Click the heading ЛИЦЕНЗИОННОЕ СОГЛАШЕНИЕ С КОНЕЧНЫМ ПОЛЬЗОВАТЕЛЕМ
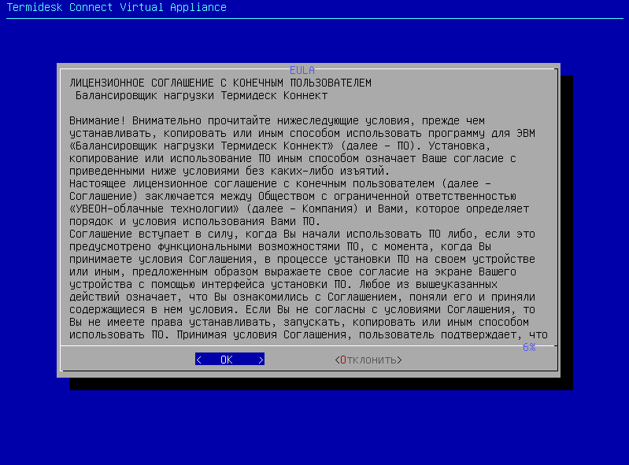Image resolution: width=629 pixels, height=465 pixels. point(220,83)
